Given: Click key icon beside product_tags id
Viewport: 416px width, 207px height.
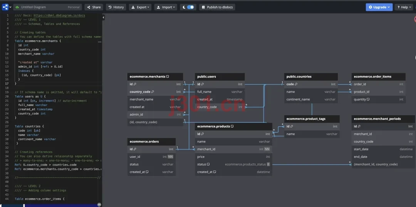Looking at the screenshot, I should (292, 126).
